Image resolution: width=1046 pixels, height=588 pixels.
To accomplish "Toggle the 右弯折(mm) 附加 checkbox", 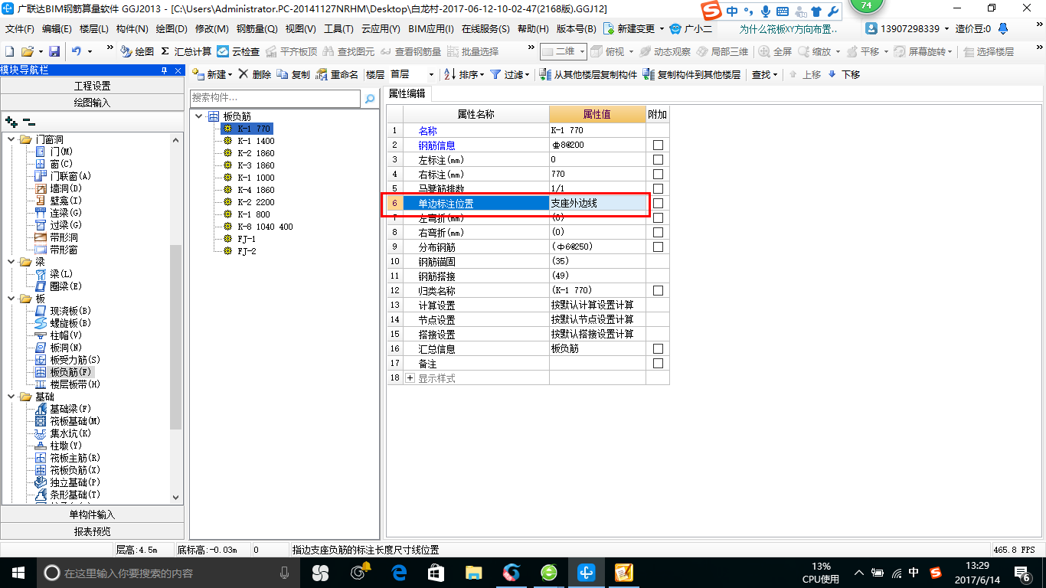I will (658, 232).
